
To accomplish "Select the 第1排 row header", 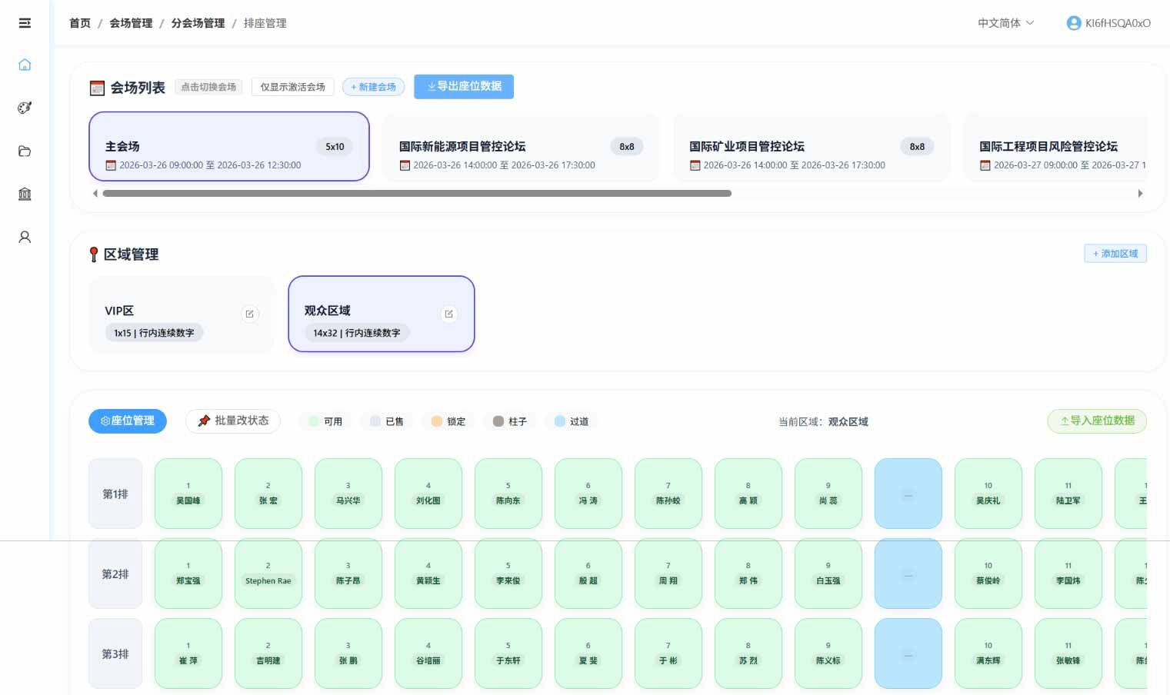I will [115, 494].
